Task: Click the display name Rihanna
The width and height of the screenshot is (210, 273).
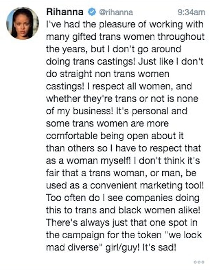Action: tap(65, 13)
